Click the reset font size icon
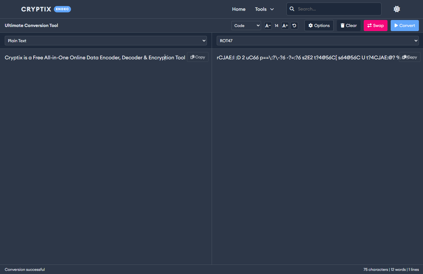The height and width of the screenshot is (274, 423). coord(294,25)
